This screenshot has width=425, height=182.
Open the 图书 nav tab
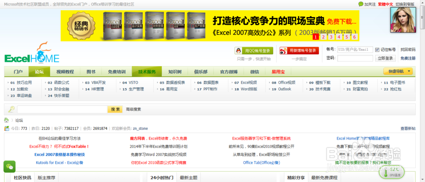(91, 72)
